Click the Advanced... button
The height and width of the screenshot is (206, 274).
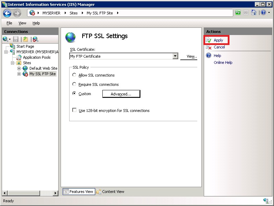coord(121,94)
